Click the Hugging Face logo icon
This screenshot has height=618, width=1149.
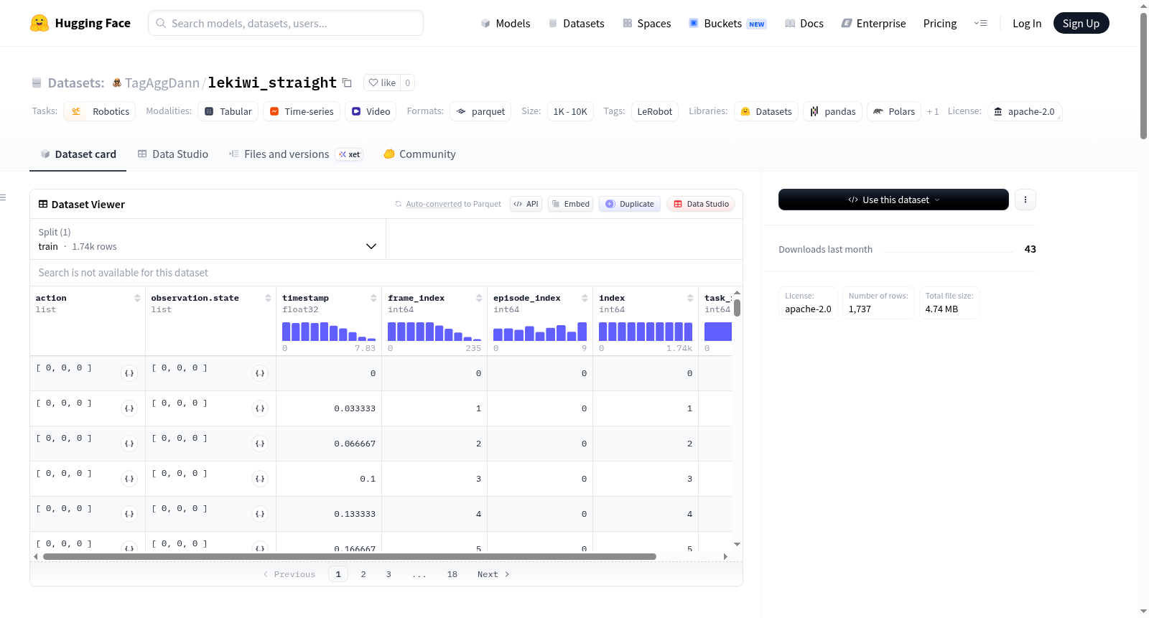(39, 23)
